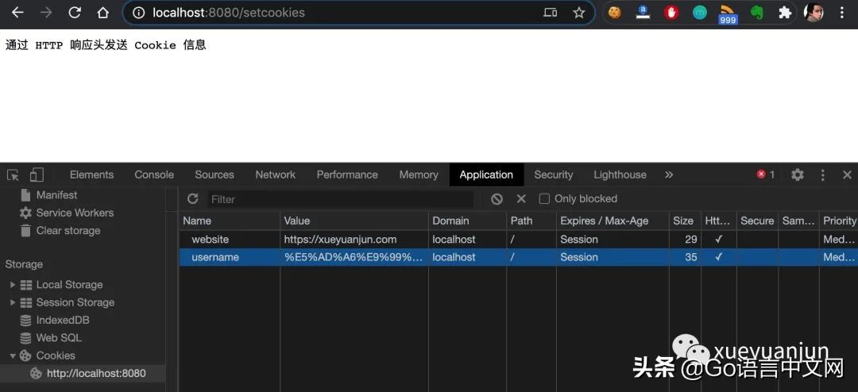858x392 pixels.
Task: Open the cast/device icon in address bar
Action: tap(550, 13)
